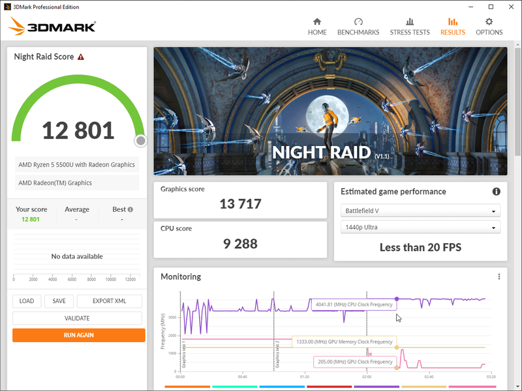Click the Less than 20 FPS text

pyautogui.click(x=420, y=248)
